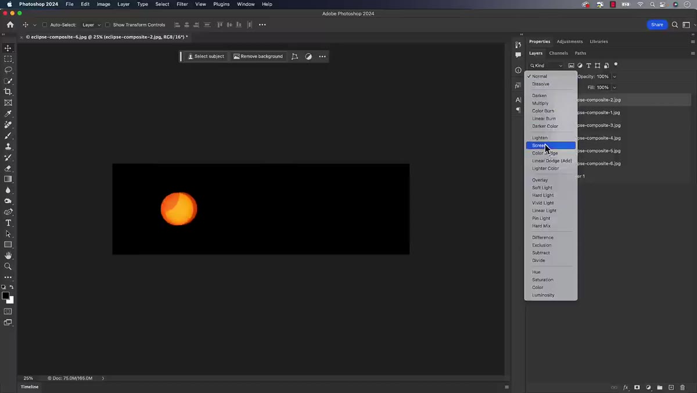Select the Zoom tool in toolbar
The image size is (697, 393).
click(x=8, y=267)
